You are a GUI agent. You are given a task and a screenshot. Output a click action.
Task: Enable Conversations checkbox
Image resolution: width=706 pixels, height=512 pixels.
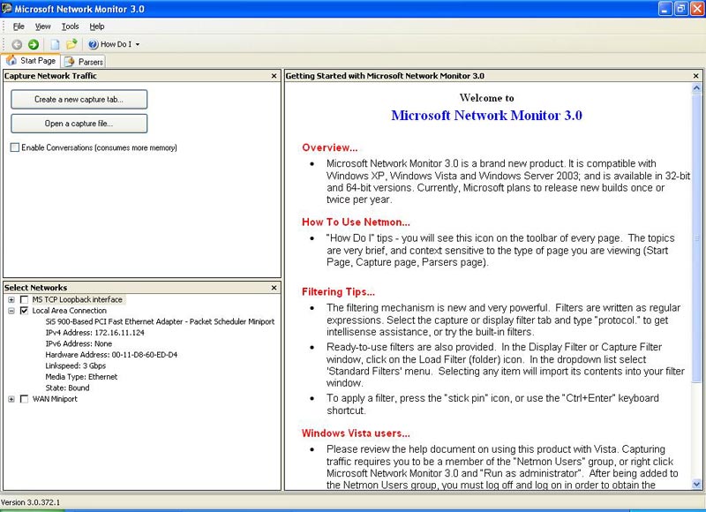pos(15,147)
